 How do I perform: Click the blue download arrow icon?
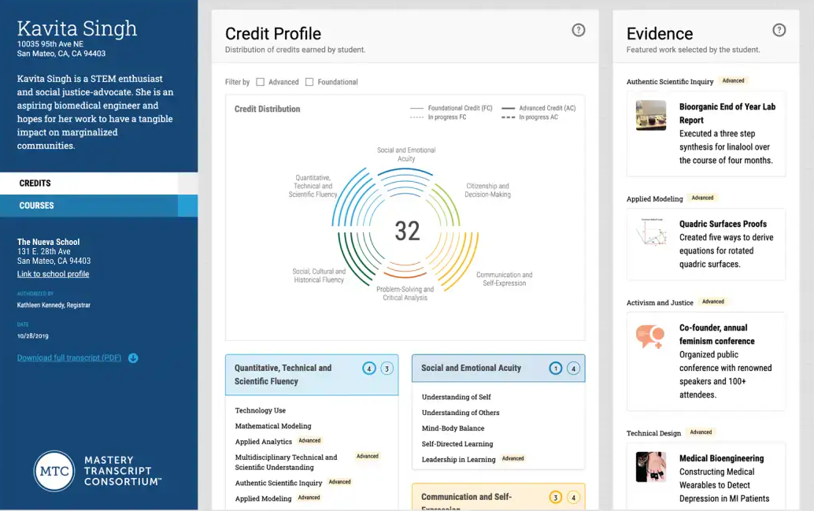[x=133, y=357]
